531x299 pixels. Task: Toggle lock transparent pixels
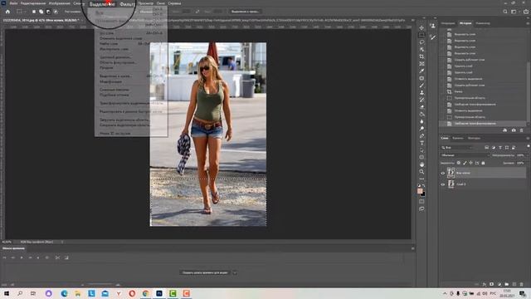[x=459, y=163]
